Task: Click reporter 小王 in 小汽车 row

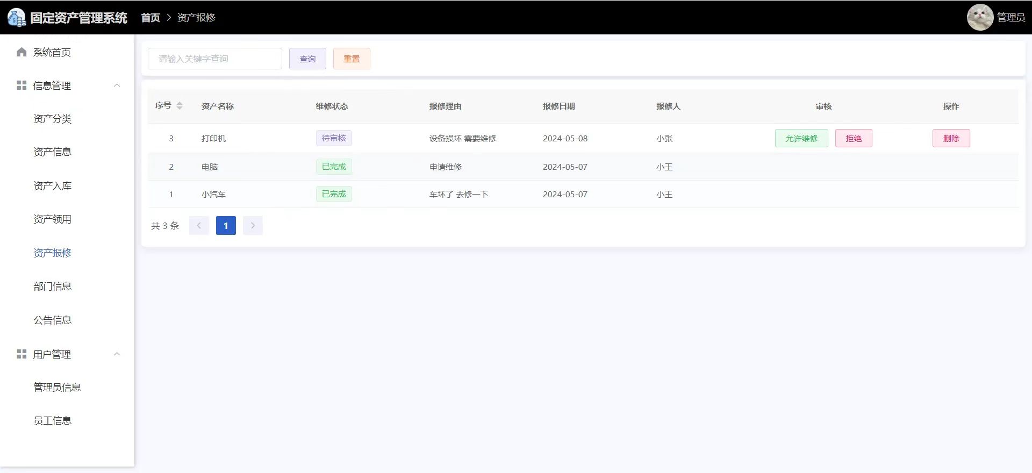Action: click(664, 194)
